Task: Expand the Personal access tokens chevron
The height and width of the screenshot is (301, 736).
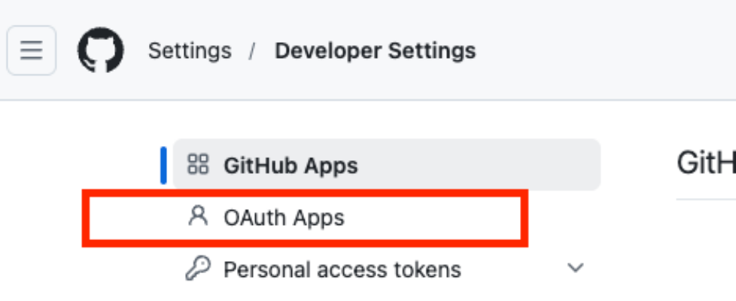Action: (575, 268)
